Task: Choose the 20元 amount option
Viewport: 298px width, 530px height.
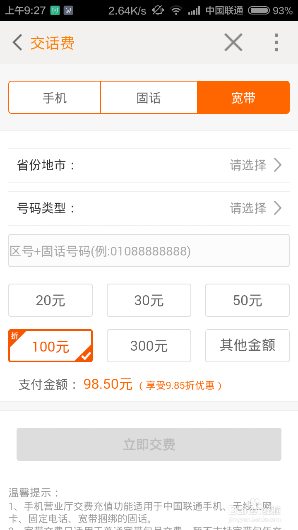Action: [x=50, y=300]
